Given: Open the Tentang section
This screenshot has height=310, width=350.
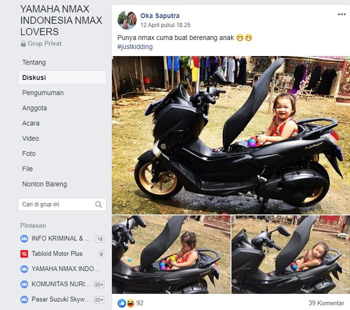Looking at the screenshot, I should [x=34, y=62].
